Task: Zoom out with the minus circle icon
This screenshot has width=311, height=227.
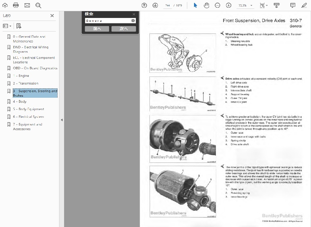Action: tap(217, 5)
